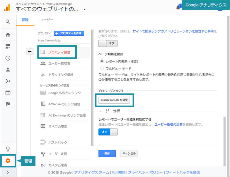Open プライバシー ポリシー footer link
This screenshot has height=177, width=230.
tap(145, 173)
